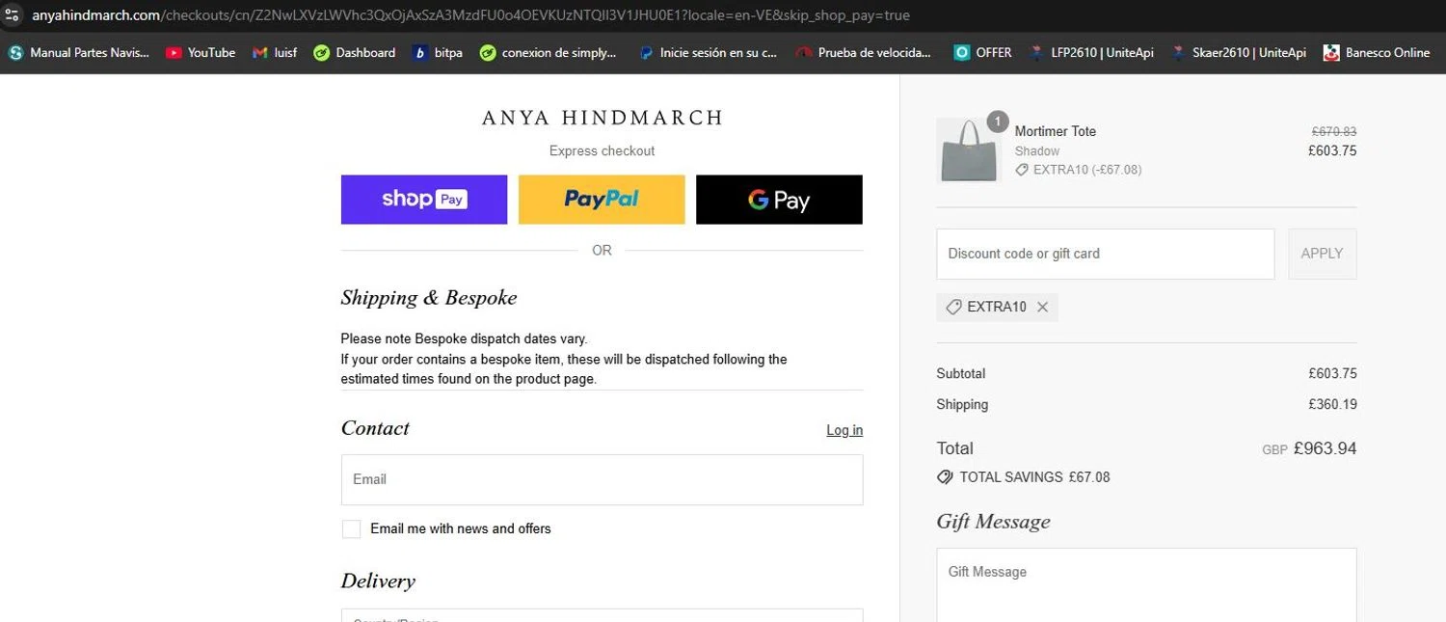
Task: Click the Anya Hindmarch logo
Action: [602, 118]
